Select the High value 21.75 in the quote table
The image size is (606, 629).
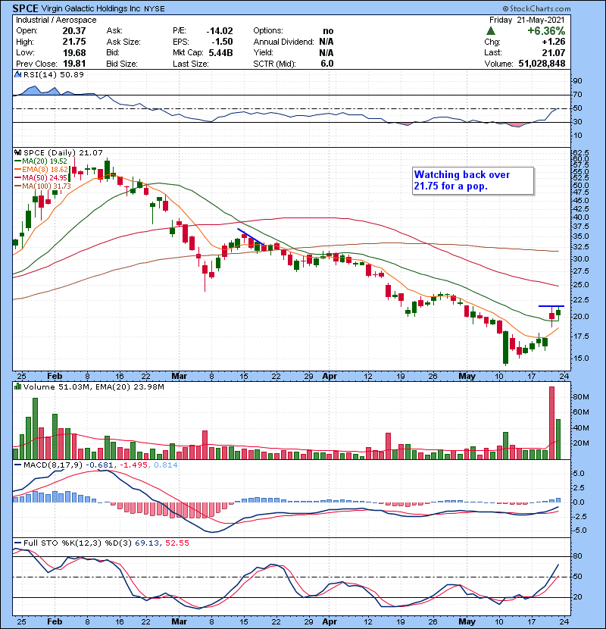(x=73, y=42)
